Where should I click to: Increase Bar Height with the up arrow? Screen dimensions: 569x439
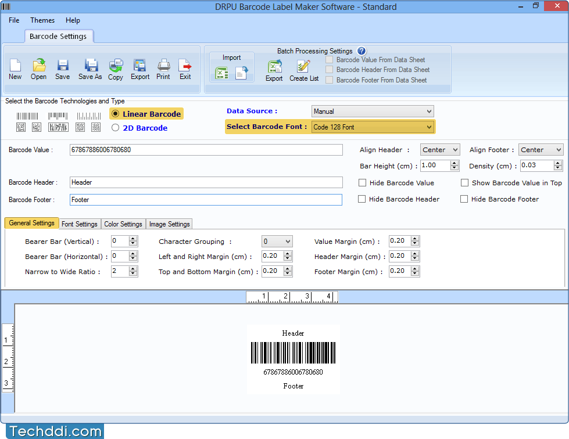point(455,163)
